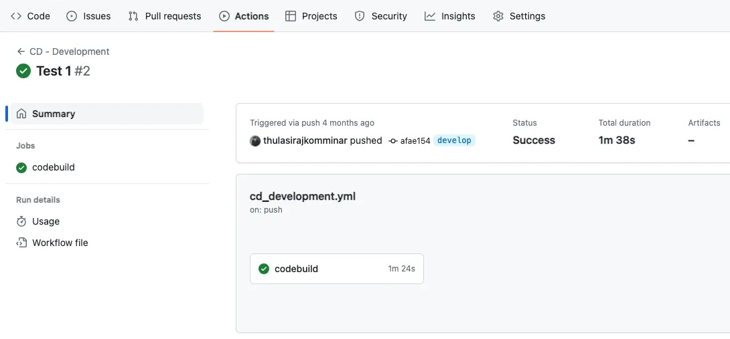730x339 pixels.
Task: View the Insights tab
Action: (x=450, y=16)
